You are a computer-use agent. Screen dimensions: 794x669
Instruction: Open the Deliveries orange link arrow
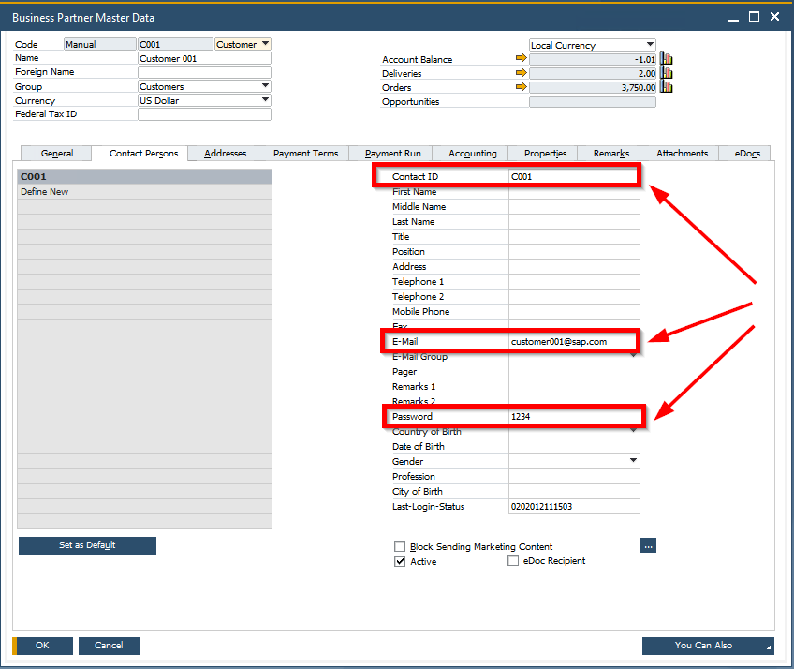(522, 73)
